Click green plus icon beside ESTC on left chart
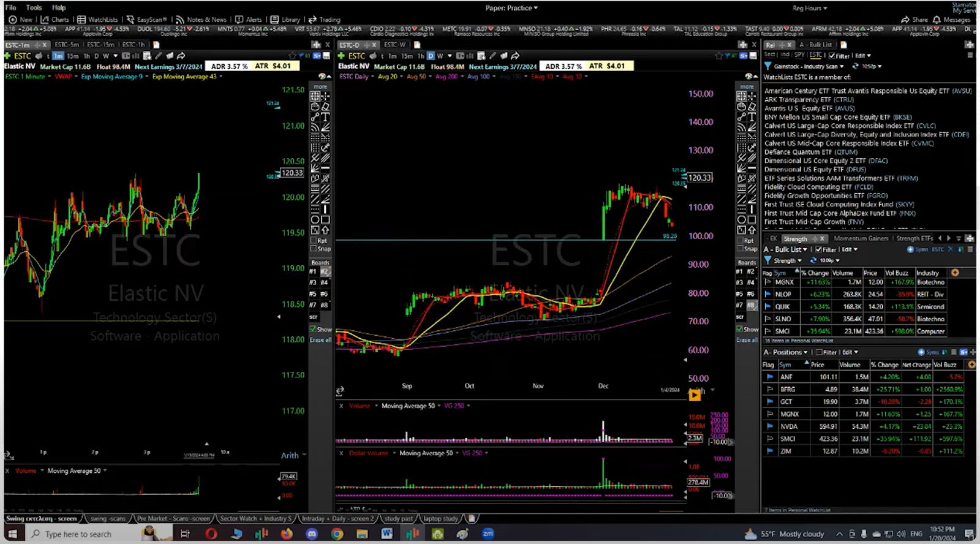Viewport: 980px width, 544px height. [7, 56]
